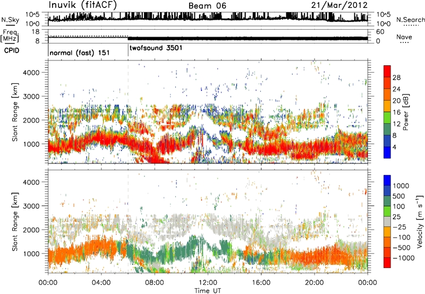Image resolution: width=425 pixels, height=294 pixels.
Task: Click the 'Inuvik (fitACF)' title text
Action: (83, 5)
